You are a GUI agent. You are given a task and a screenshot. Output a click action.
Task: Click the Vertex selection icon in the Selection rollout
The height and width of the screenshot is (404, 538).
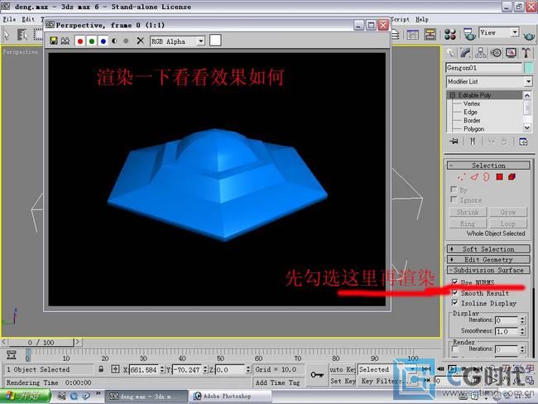[462, 177]
